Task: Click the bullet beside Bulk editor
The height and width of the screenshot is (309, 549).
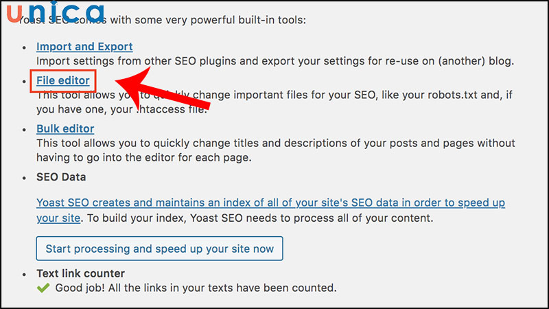Action: (25, 130)
